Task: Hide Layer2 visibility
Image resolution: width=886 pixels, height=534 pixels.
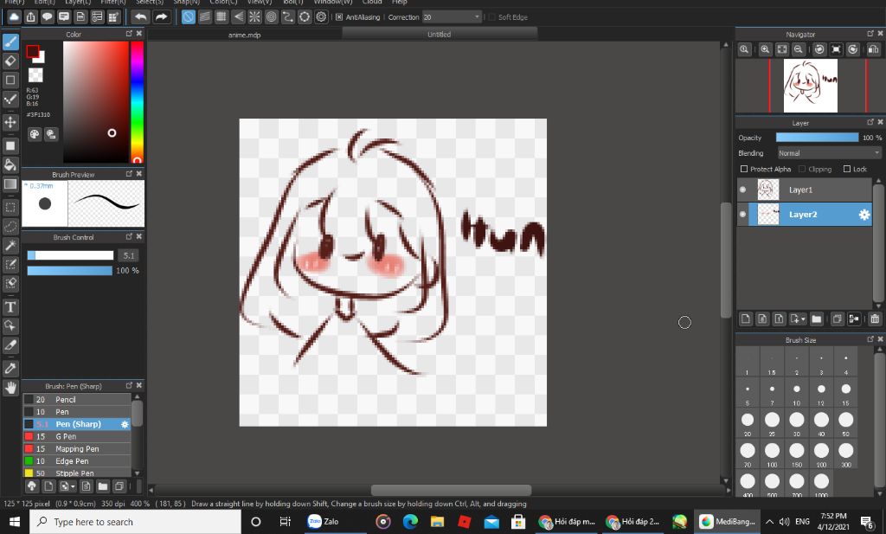Action: (742, 214)
